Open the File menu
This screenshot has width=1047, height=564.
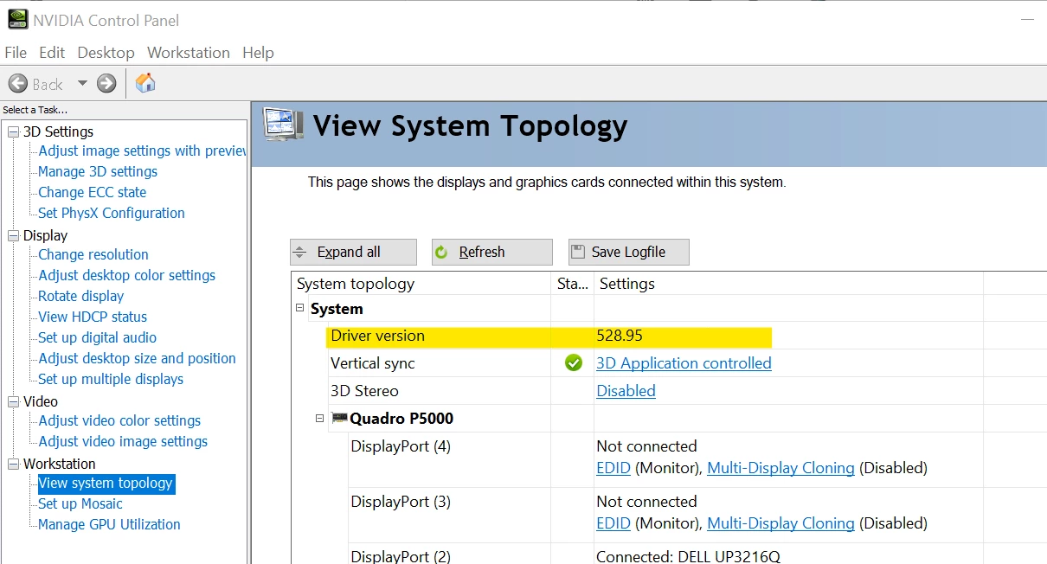tap(16, 53)
